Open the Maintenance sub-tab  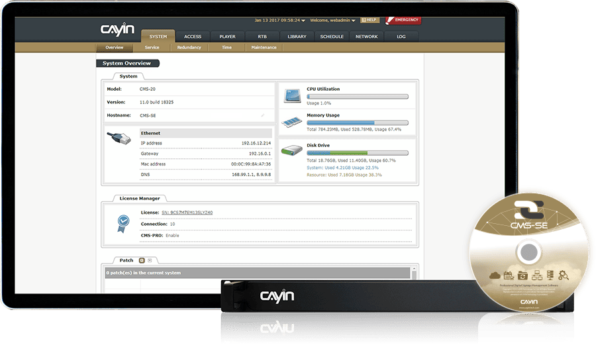click(264, 48)
